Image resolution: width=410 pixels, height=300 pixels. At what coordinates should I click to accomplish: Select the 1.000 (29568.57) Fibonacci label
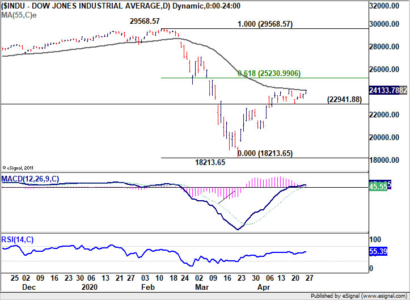click(265, 24)
